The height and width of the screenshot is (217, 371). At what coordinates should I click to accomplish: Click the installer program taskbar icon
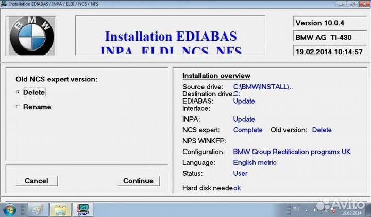(x=83, y=210)
